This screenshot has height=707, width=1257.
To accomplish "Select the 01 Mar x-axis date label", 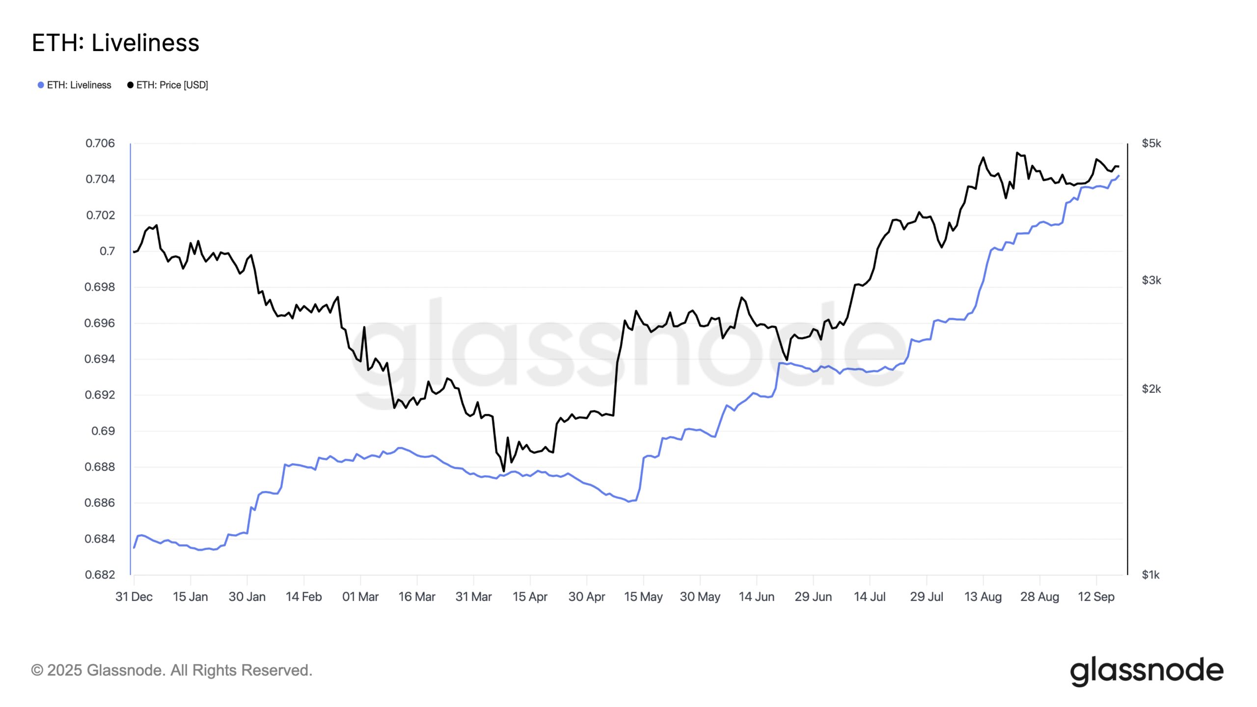I will (360, 597).
